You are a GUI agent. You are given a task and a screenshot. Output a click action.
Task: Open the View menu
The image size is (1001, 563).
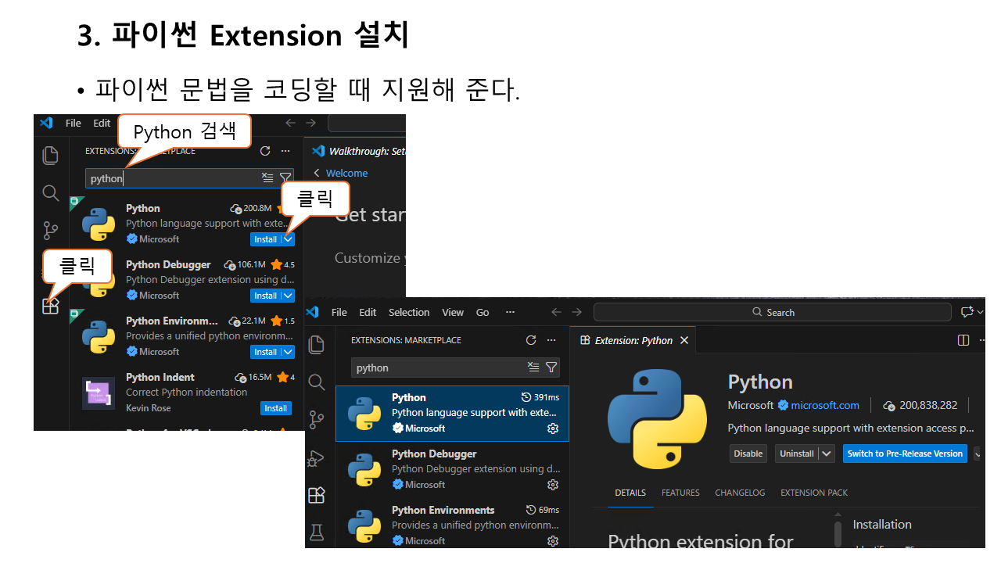click(453, 312)
